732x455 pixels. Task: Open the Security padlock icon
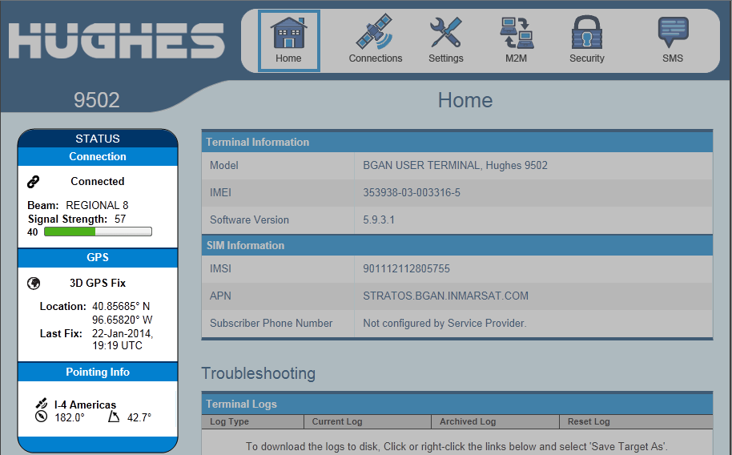[x=587, y=33]
